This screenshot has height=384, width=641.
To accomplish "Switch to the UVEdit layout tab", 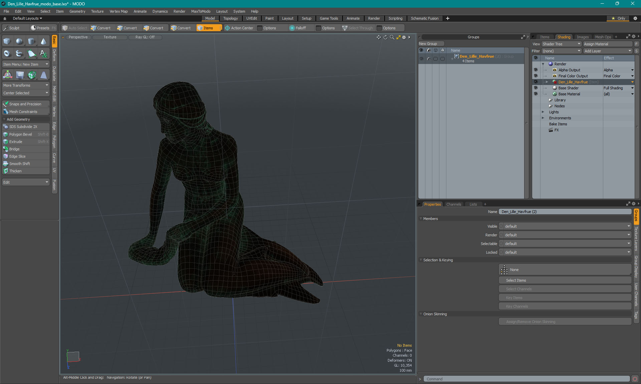I will click(251, 18).
